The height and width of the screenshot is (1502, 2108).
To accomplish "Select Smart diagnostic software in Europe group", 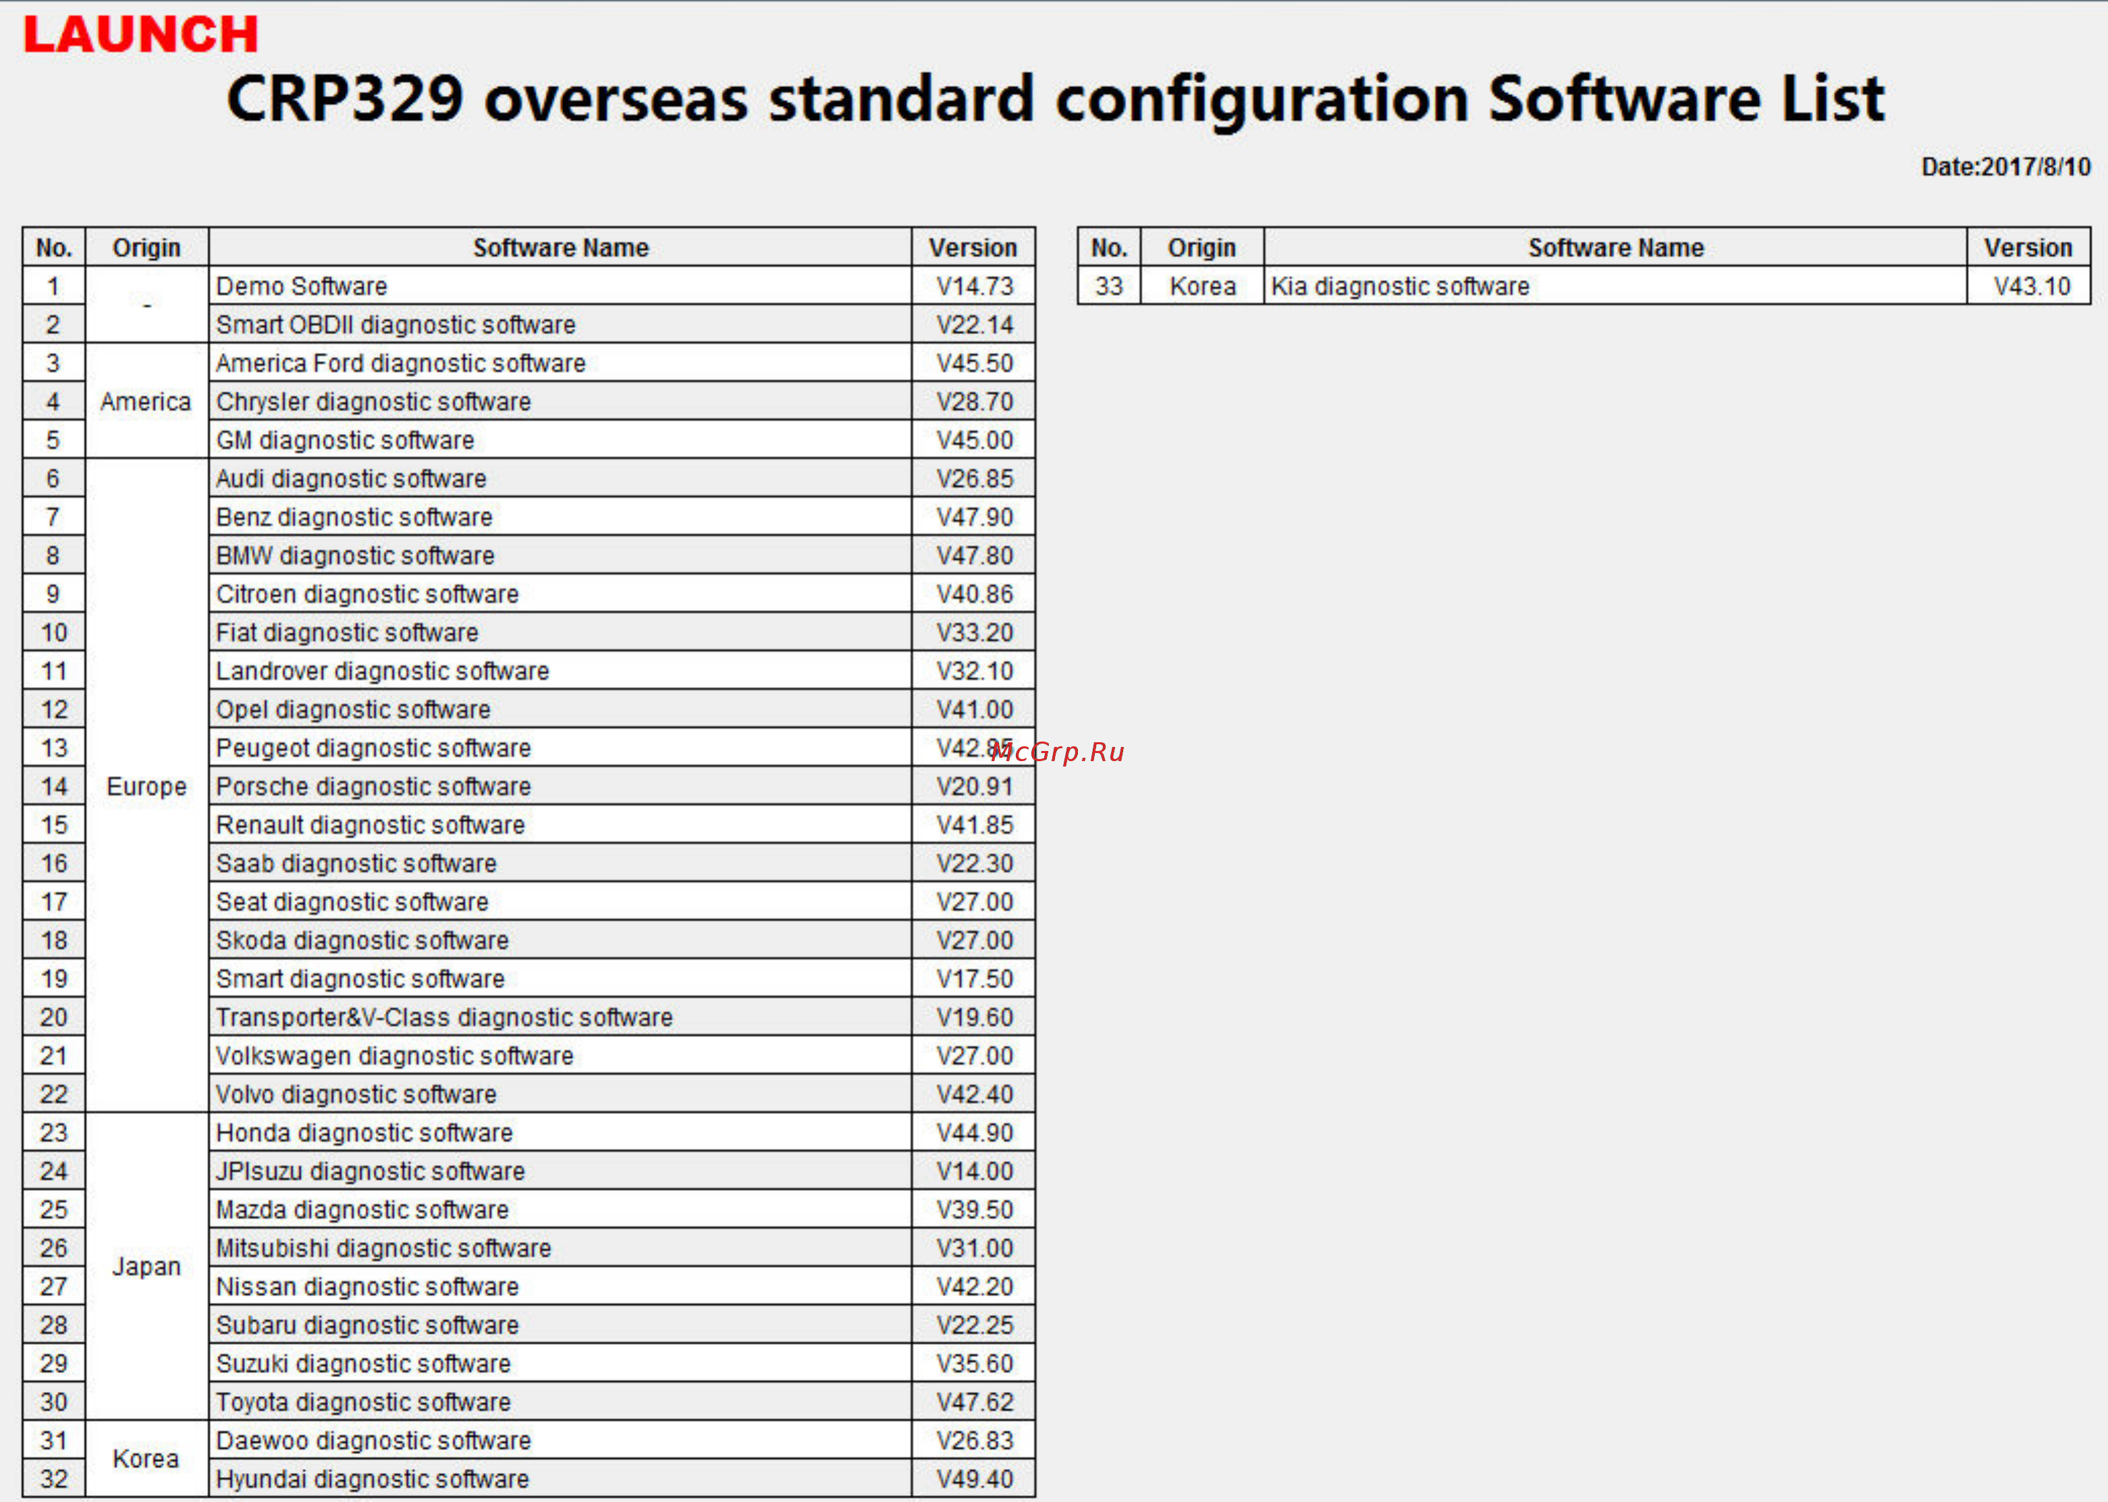I will click(x=560, y=978).
